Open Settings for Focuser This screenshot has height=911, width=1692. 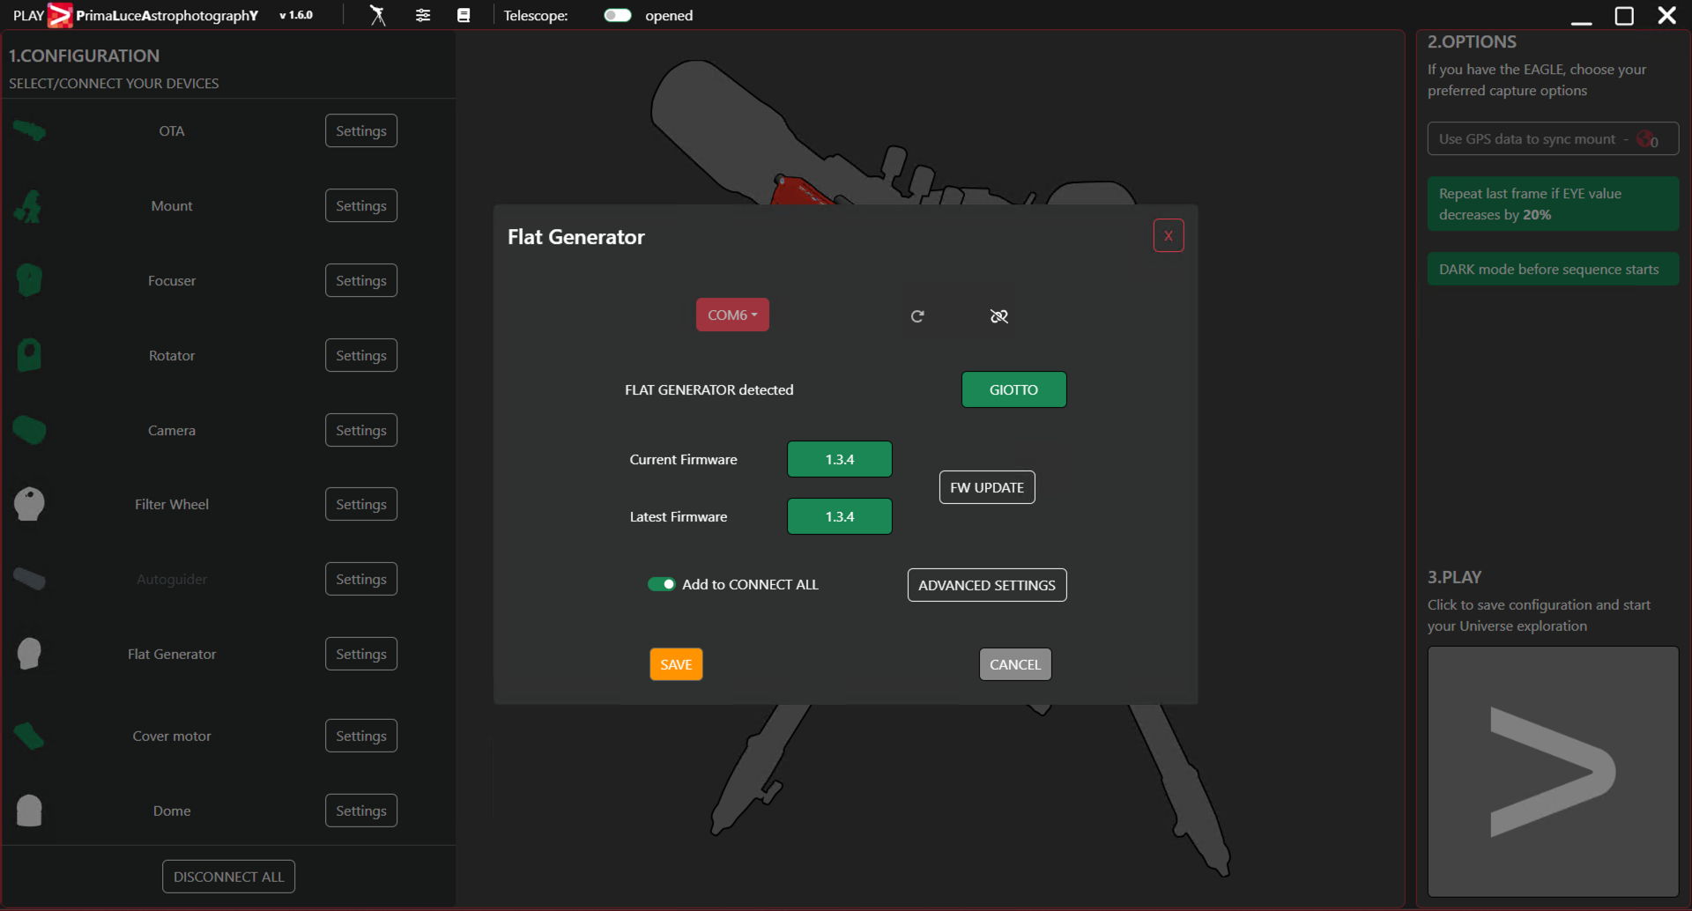[x=361, y=280]
